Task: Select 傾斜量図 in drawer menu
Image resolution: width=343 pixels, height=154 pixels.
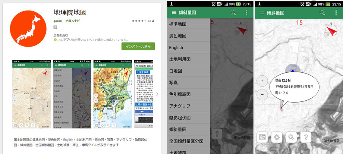Action: click(x=189, y=129)
